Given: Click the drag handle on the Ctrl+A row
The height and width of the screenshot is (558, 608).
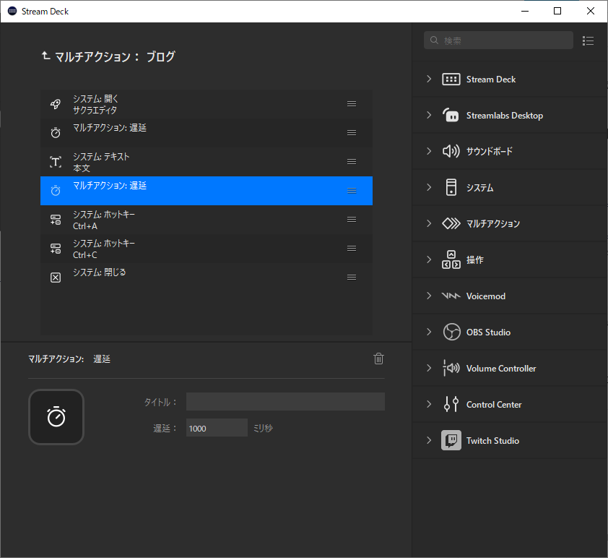Looking at the screenshot, I should pyautogui.click(x=352, y=219).
